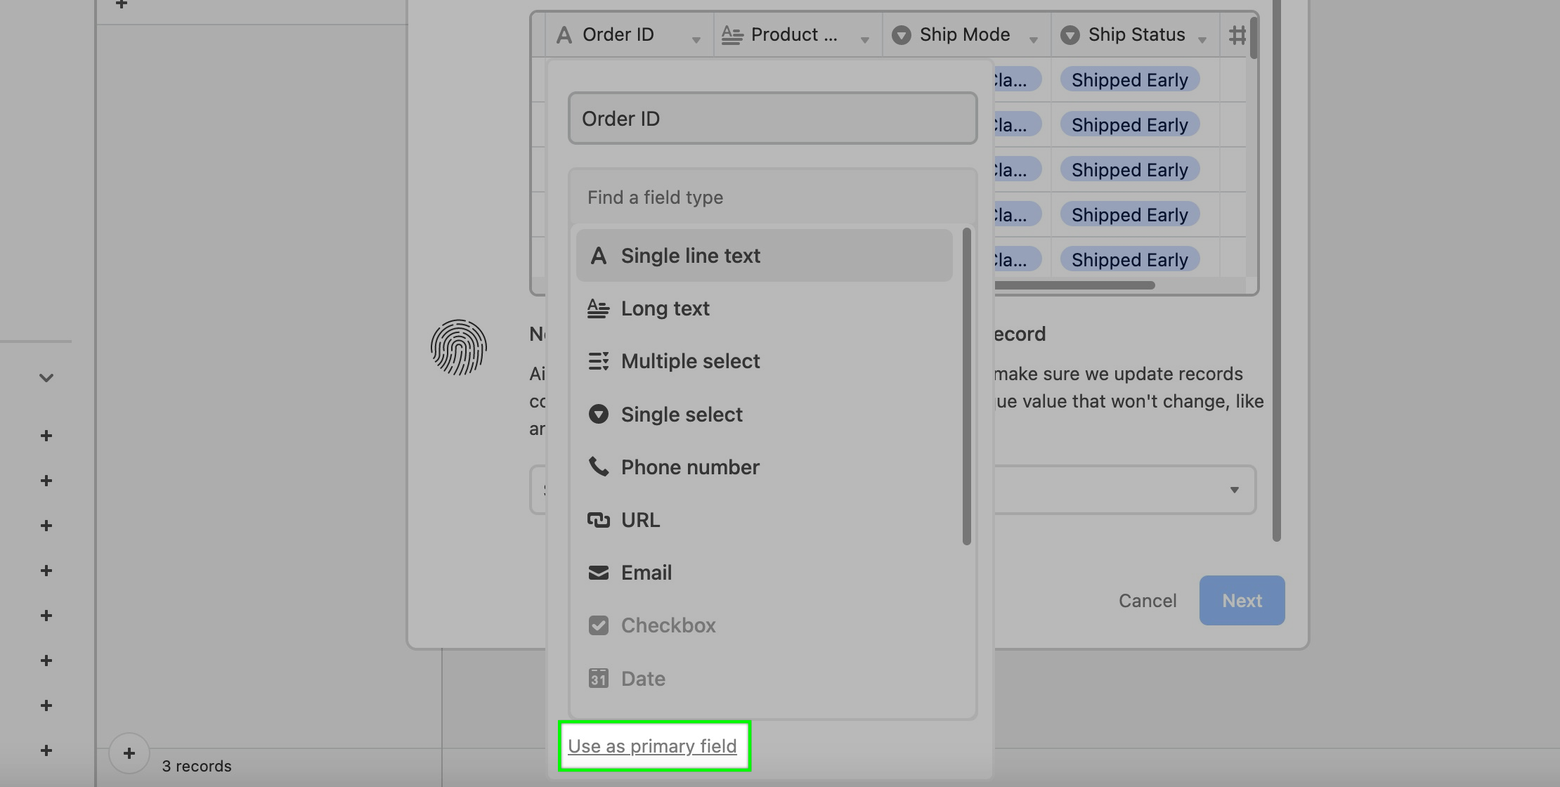Click the 3 records status text

tap(197, 766)
